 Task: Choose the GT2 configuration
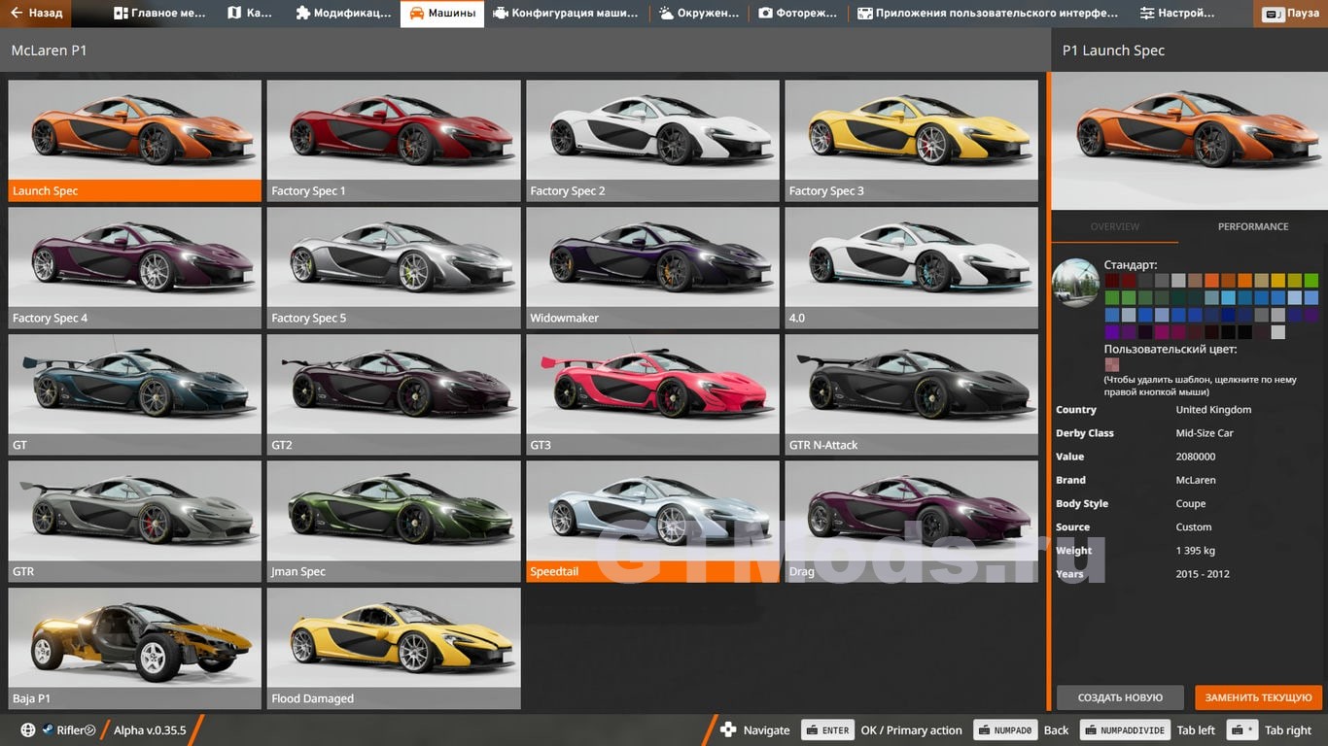pos(394,394)
